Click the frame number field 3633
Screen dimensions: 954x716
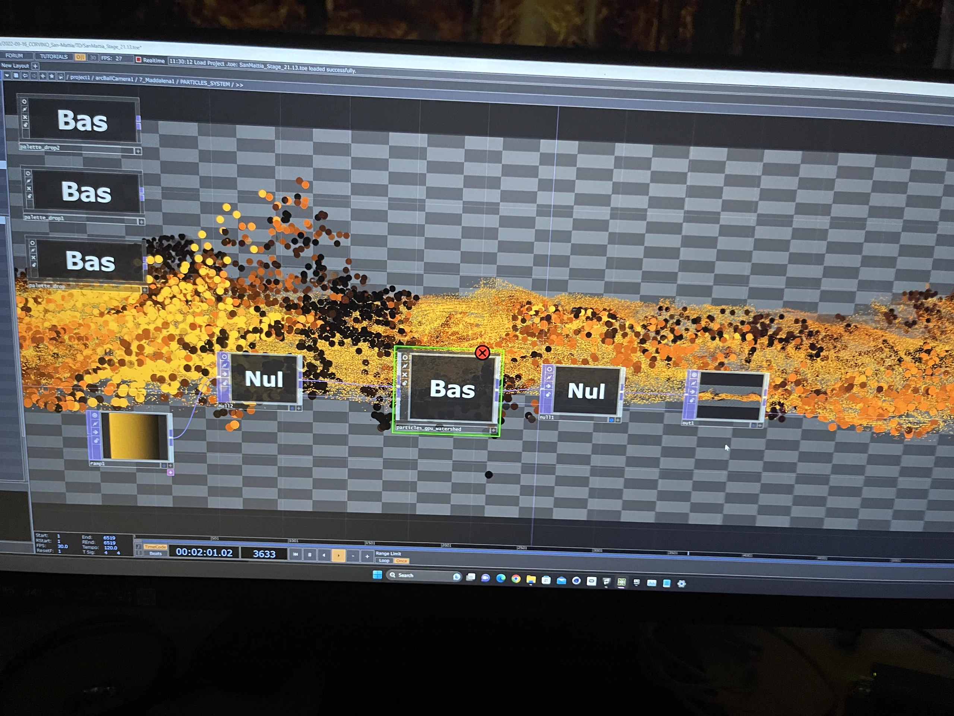(x=264, y=554)
